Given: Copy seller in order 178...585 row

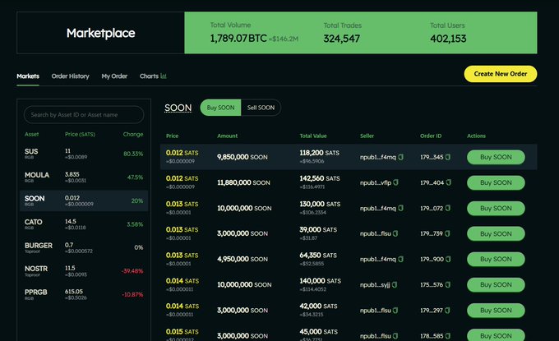Looking at the screenshot, I should pyautogui.click(x=395, y=336).
